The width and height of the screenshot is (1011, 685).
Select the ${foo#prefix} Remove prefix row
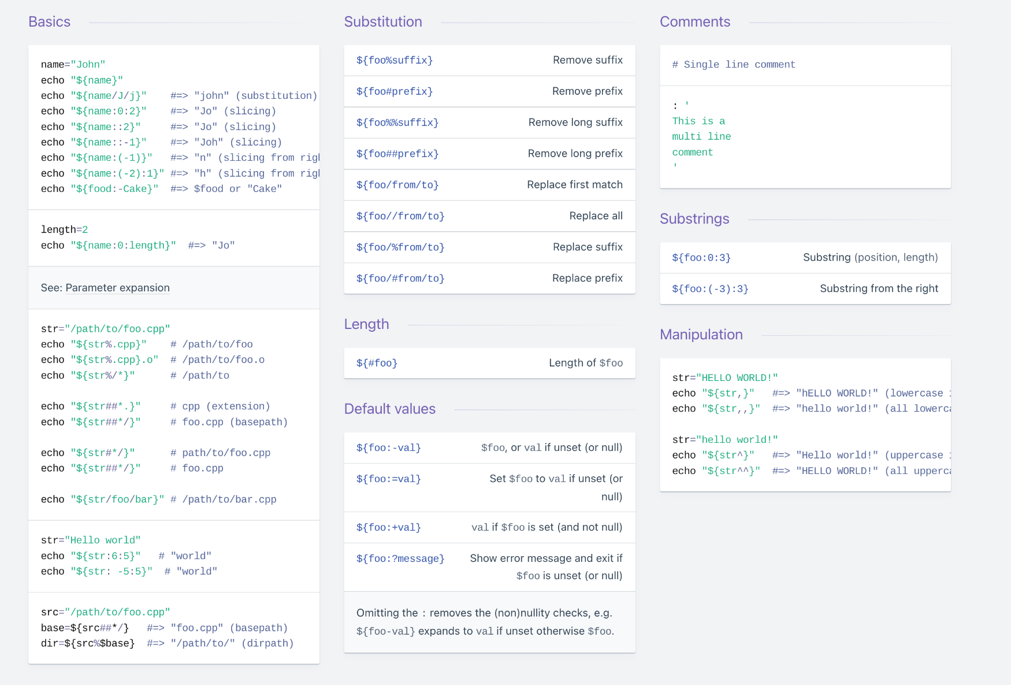(x=489, y=92)
